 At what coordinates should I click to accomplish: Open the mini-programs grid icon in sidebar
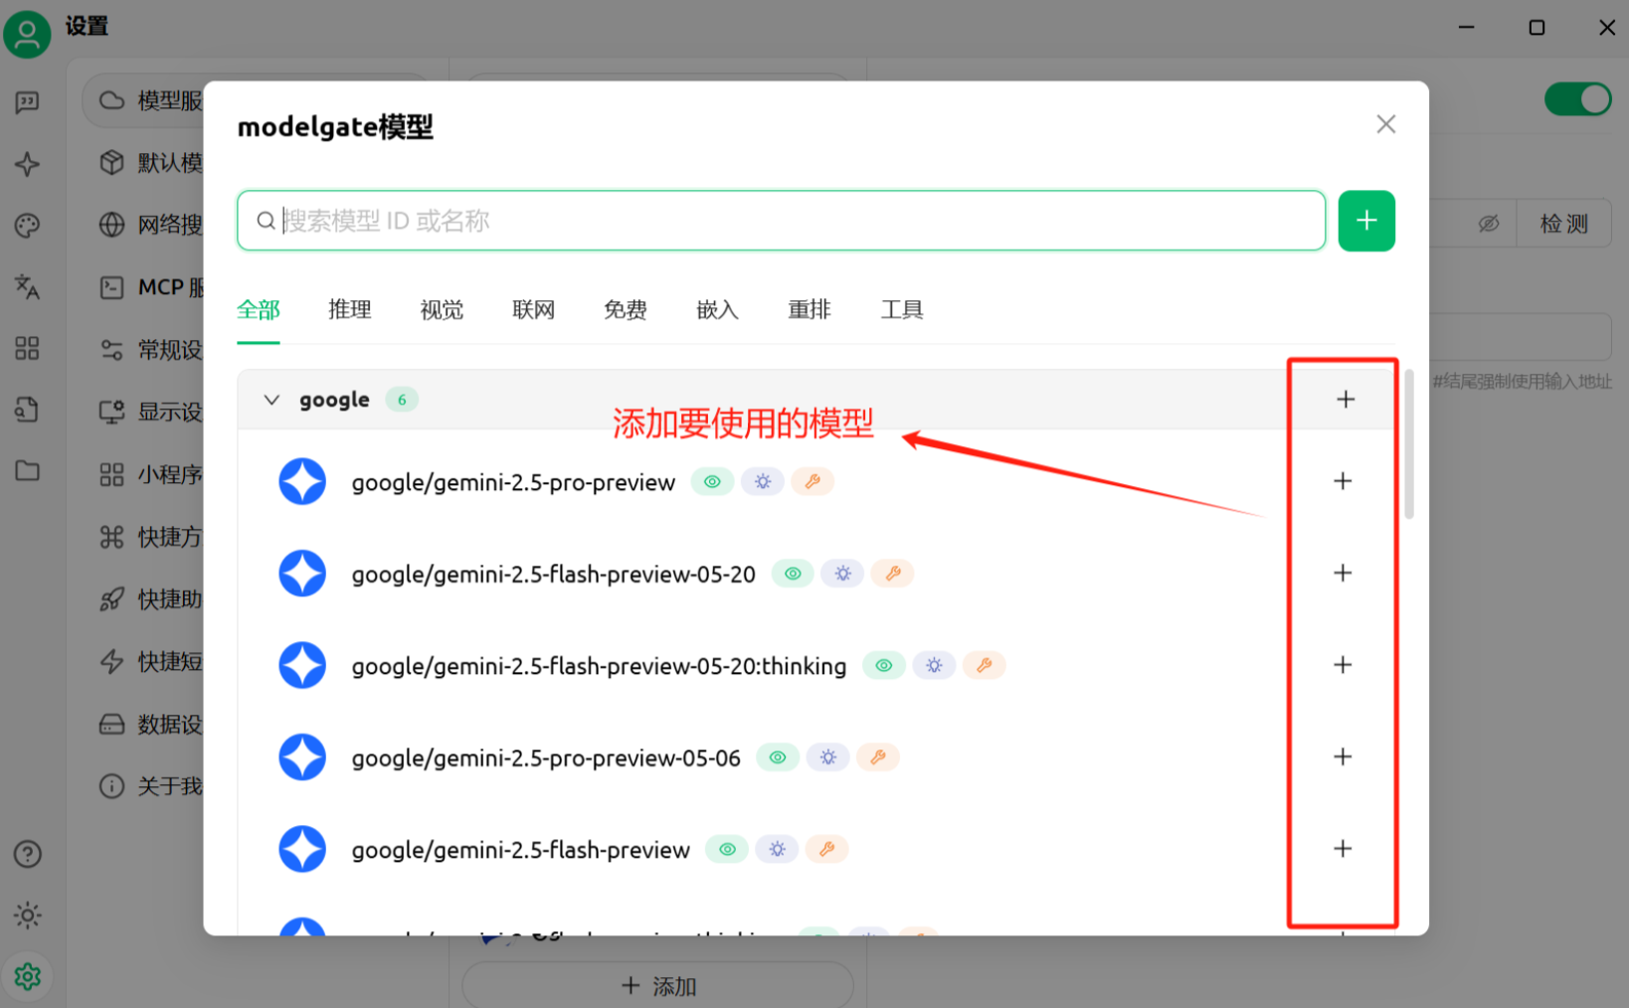pyautogui.click(x=27, y=349)
